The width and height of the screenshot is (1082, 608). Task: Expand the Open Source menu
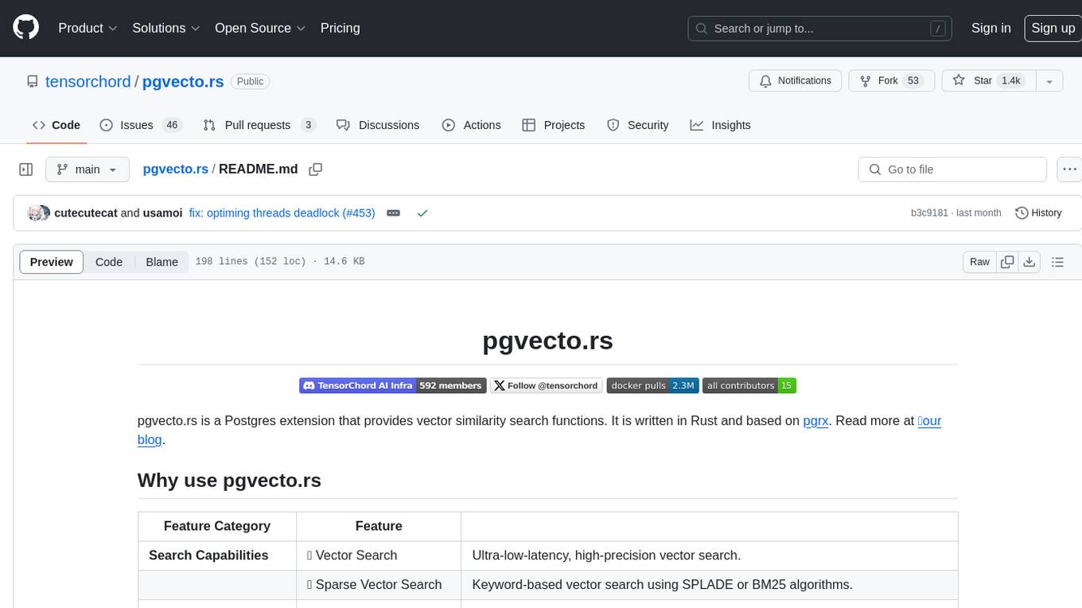[260, 28]
